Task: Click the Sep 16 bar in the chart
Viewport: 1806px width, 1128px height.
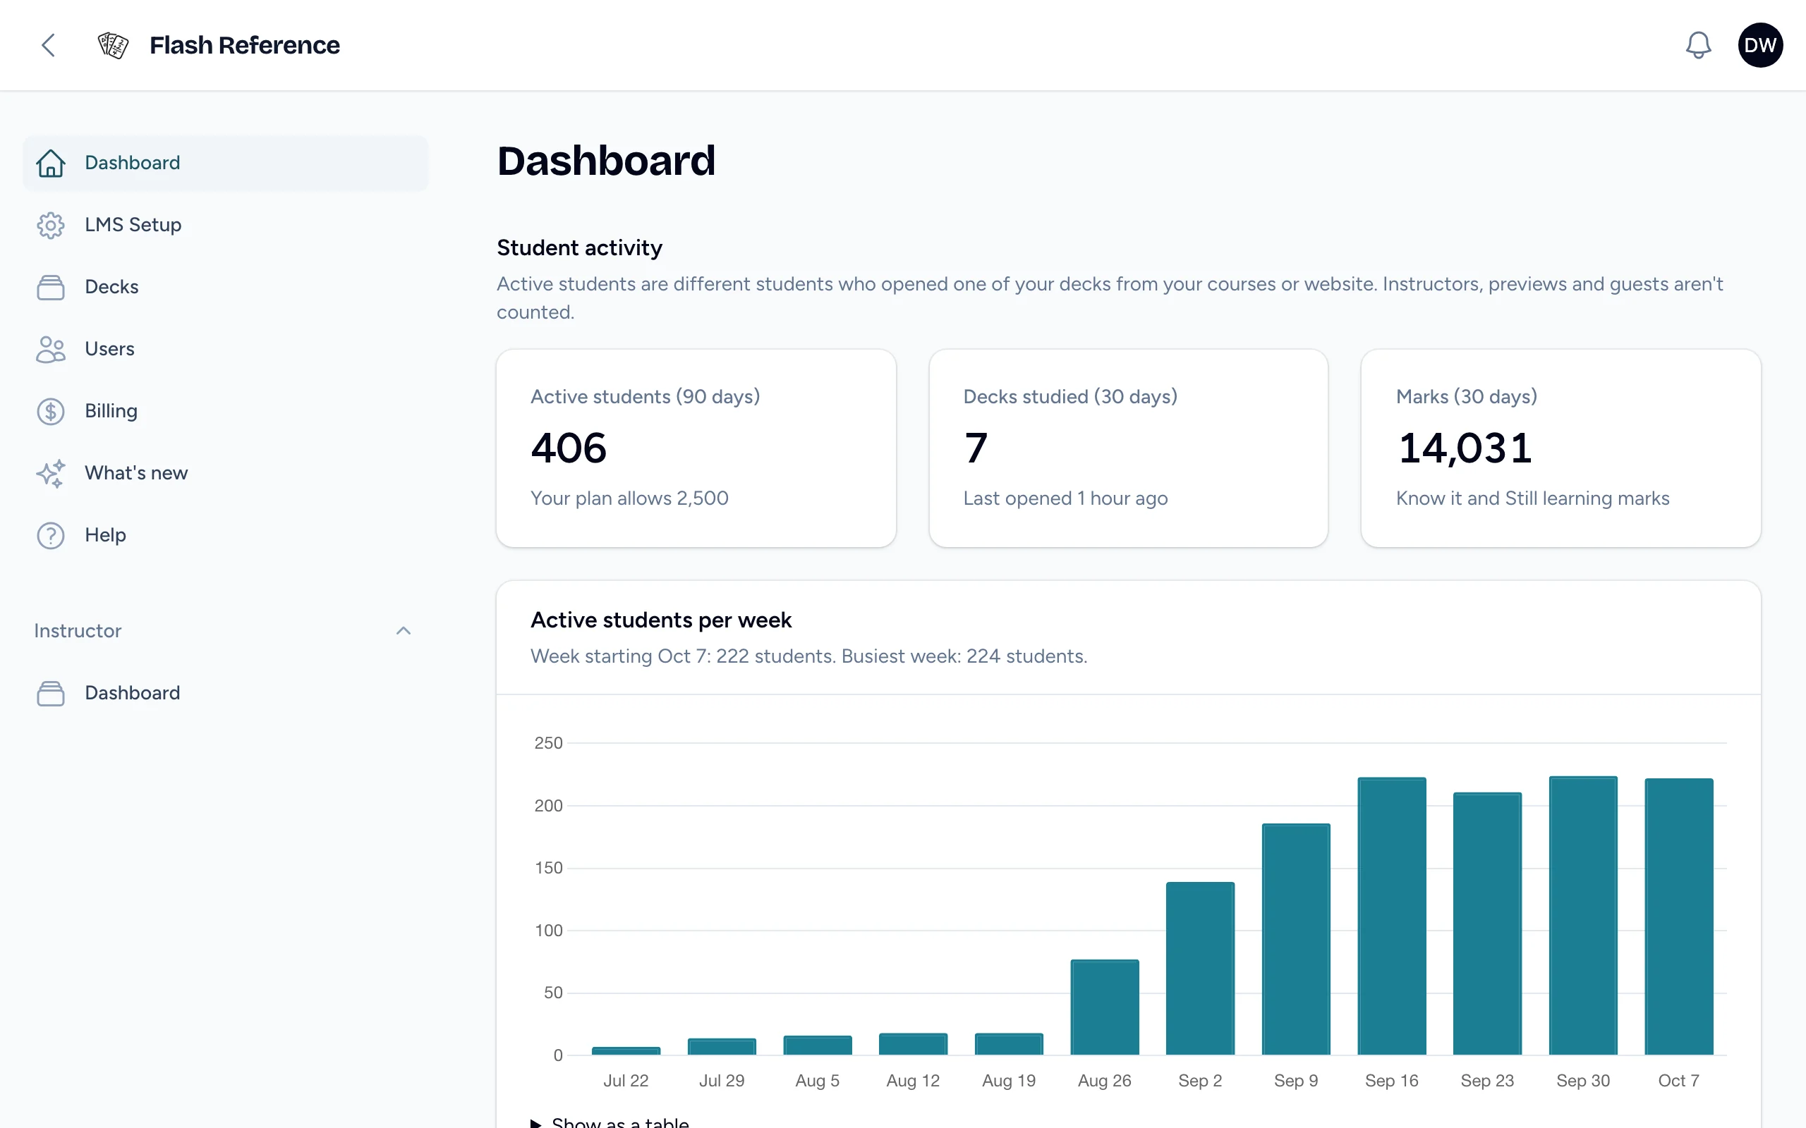Action: pos(1391,915)
